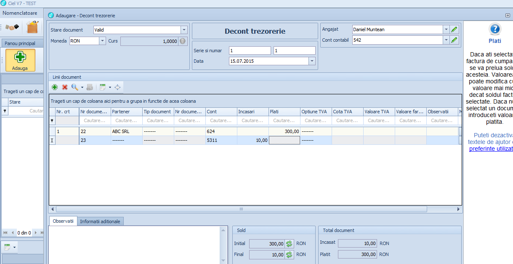Delete the selected line with red X
The width and height of the screenshot is (513, 264).
click(65, 87)
